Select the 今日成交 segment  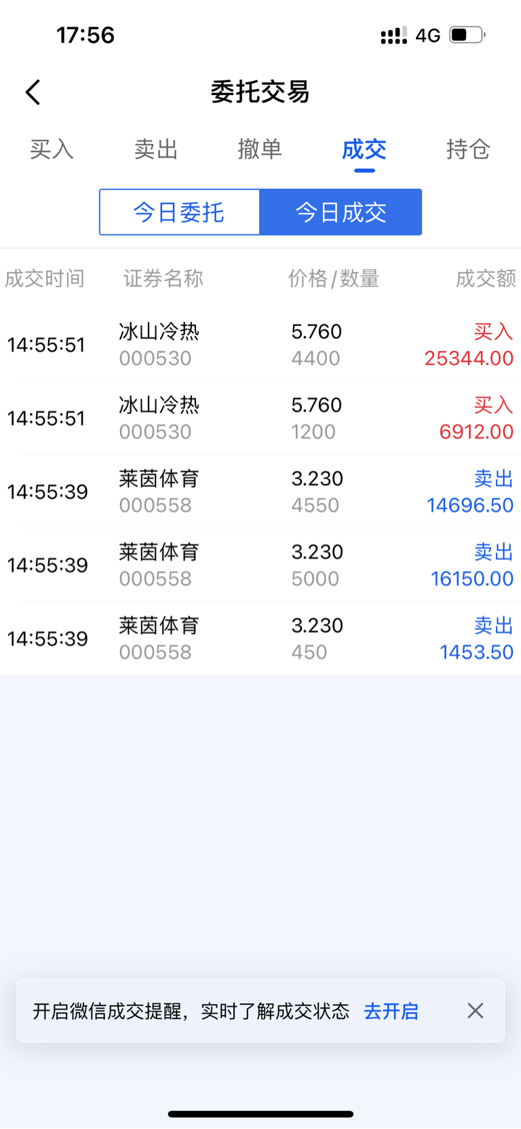pos(341,212)
